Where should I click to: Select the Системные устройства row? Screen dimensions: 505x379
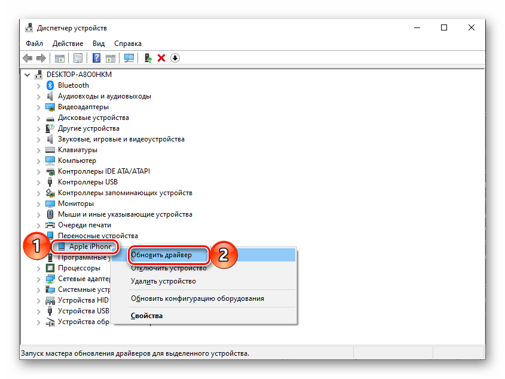(84, 289)
